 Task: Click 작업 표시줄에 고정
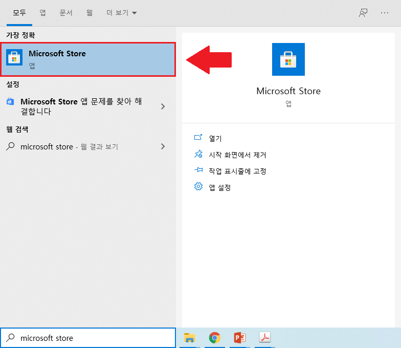point(237,171)
